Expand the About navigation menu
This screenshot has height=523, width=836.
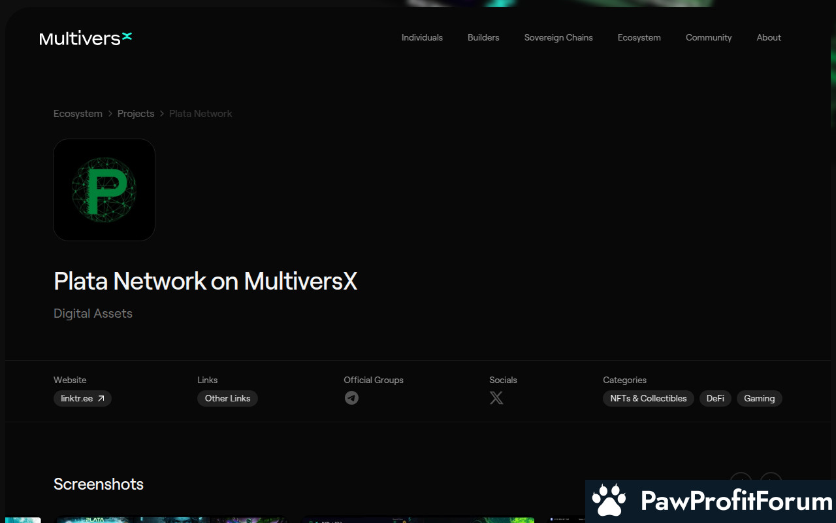click(769, 38)
